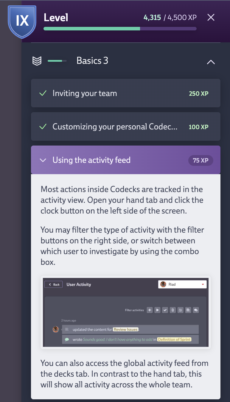The width and height of the screenshot is (230, 402).
Task: Collapse the Using the activity feed lesson
Action: (x=43, y=160)
